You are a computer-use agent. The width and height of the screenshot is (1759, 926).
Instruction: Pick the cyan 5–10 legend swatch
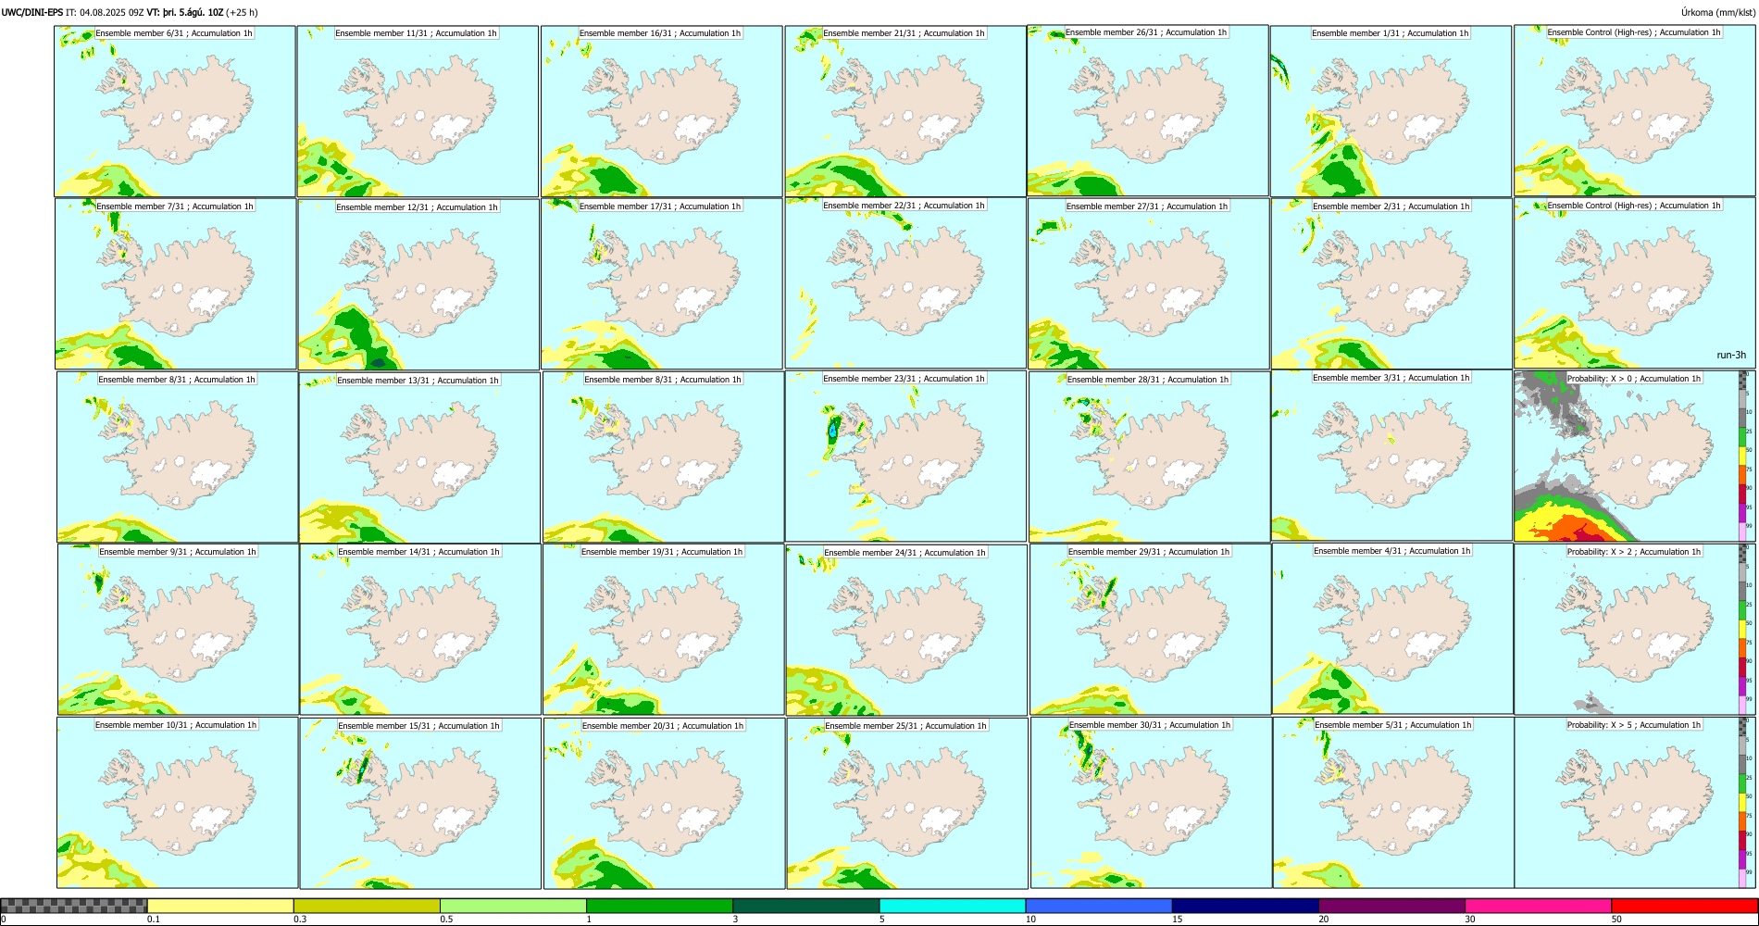tap(953, 906)
